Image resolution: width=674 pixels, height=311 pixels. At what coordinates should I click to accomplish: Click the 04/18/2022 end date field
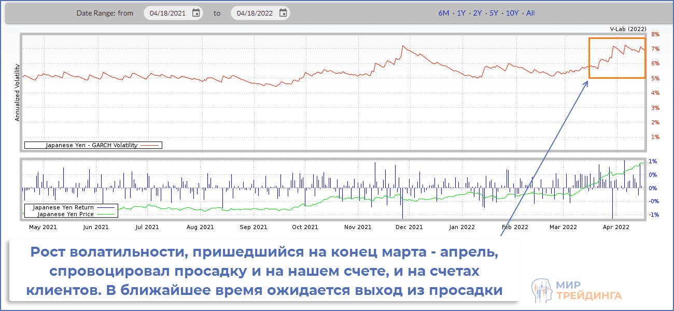click(255, 13)
